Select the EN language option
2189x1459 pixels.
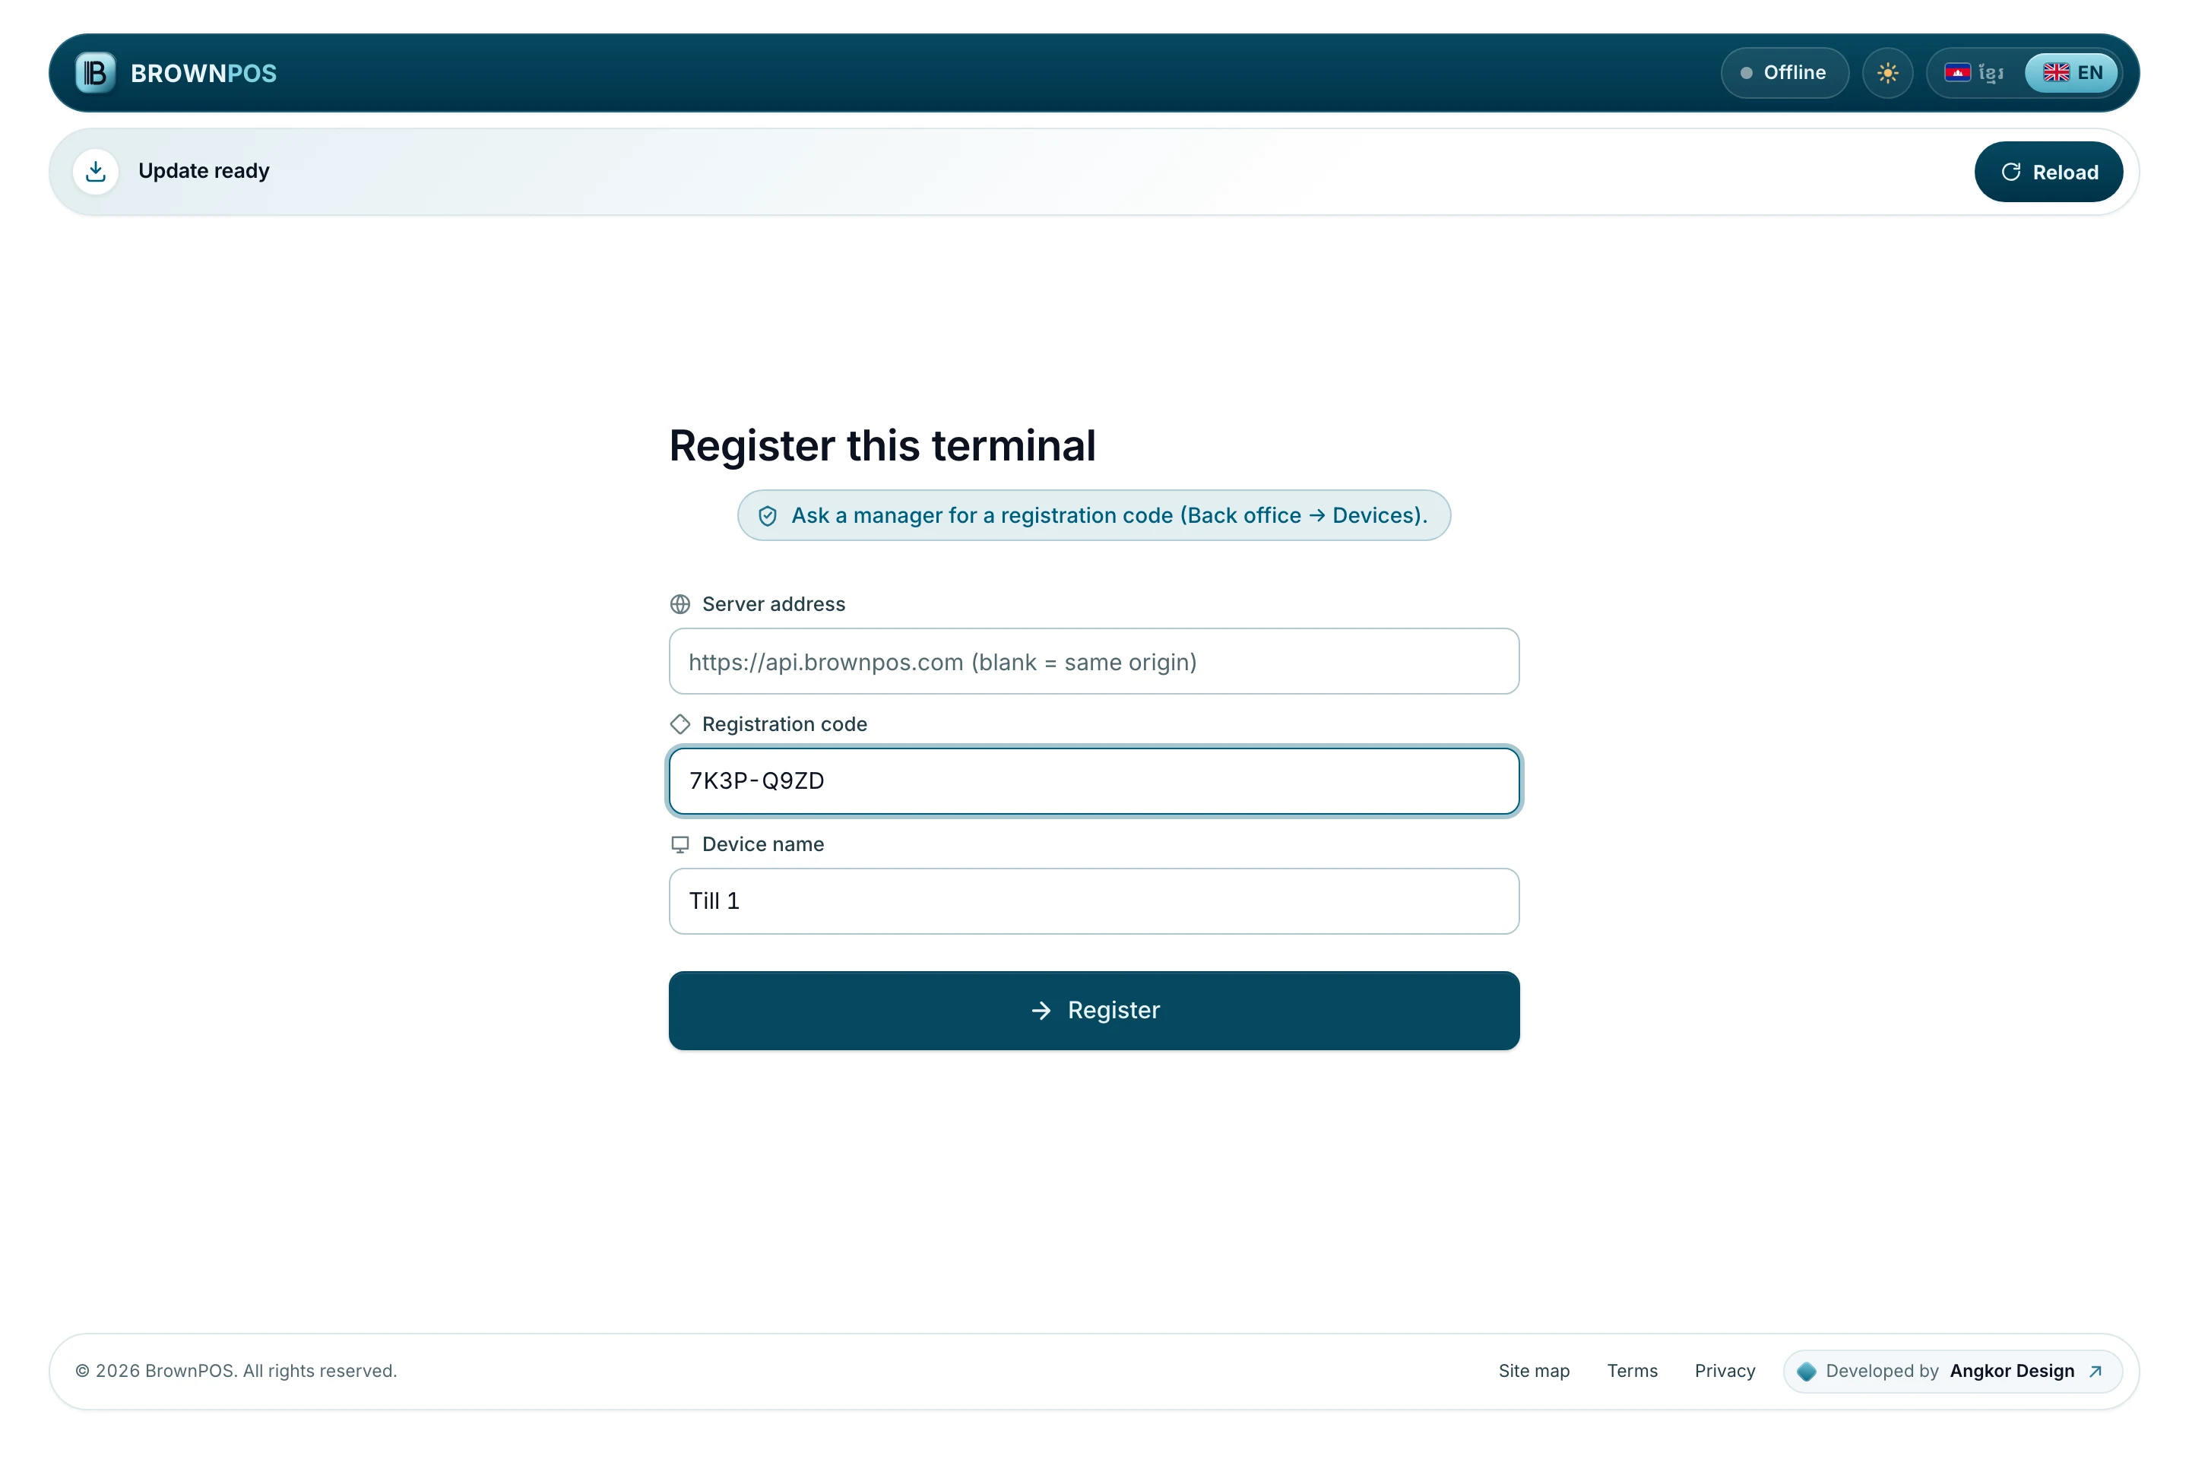click(x=2072, y=73)
